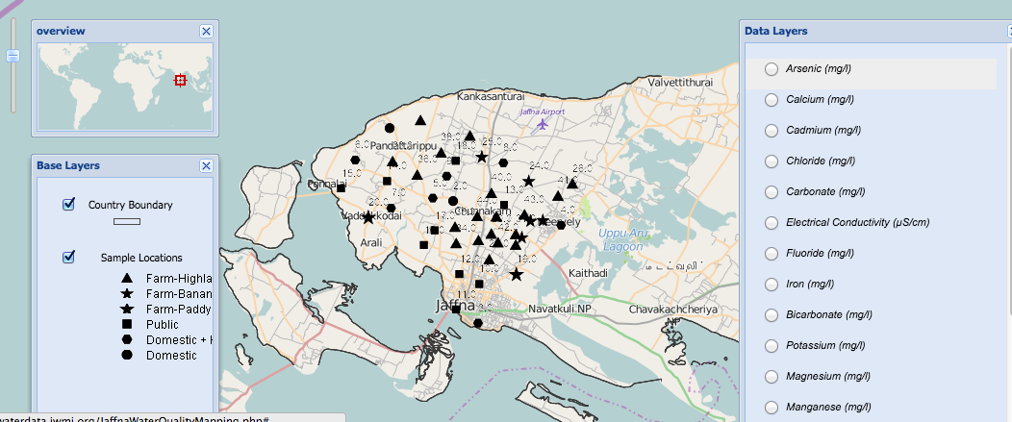This screenshot has height=422, width=1012.
Task: Select Chloride (mg/l) data layer
Action: click(x=771, y=161)
